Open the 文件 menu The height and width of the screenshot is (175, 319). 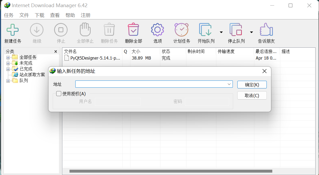click(24, 15)
